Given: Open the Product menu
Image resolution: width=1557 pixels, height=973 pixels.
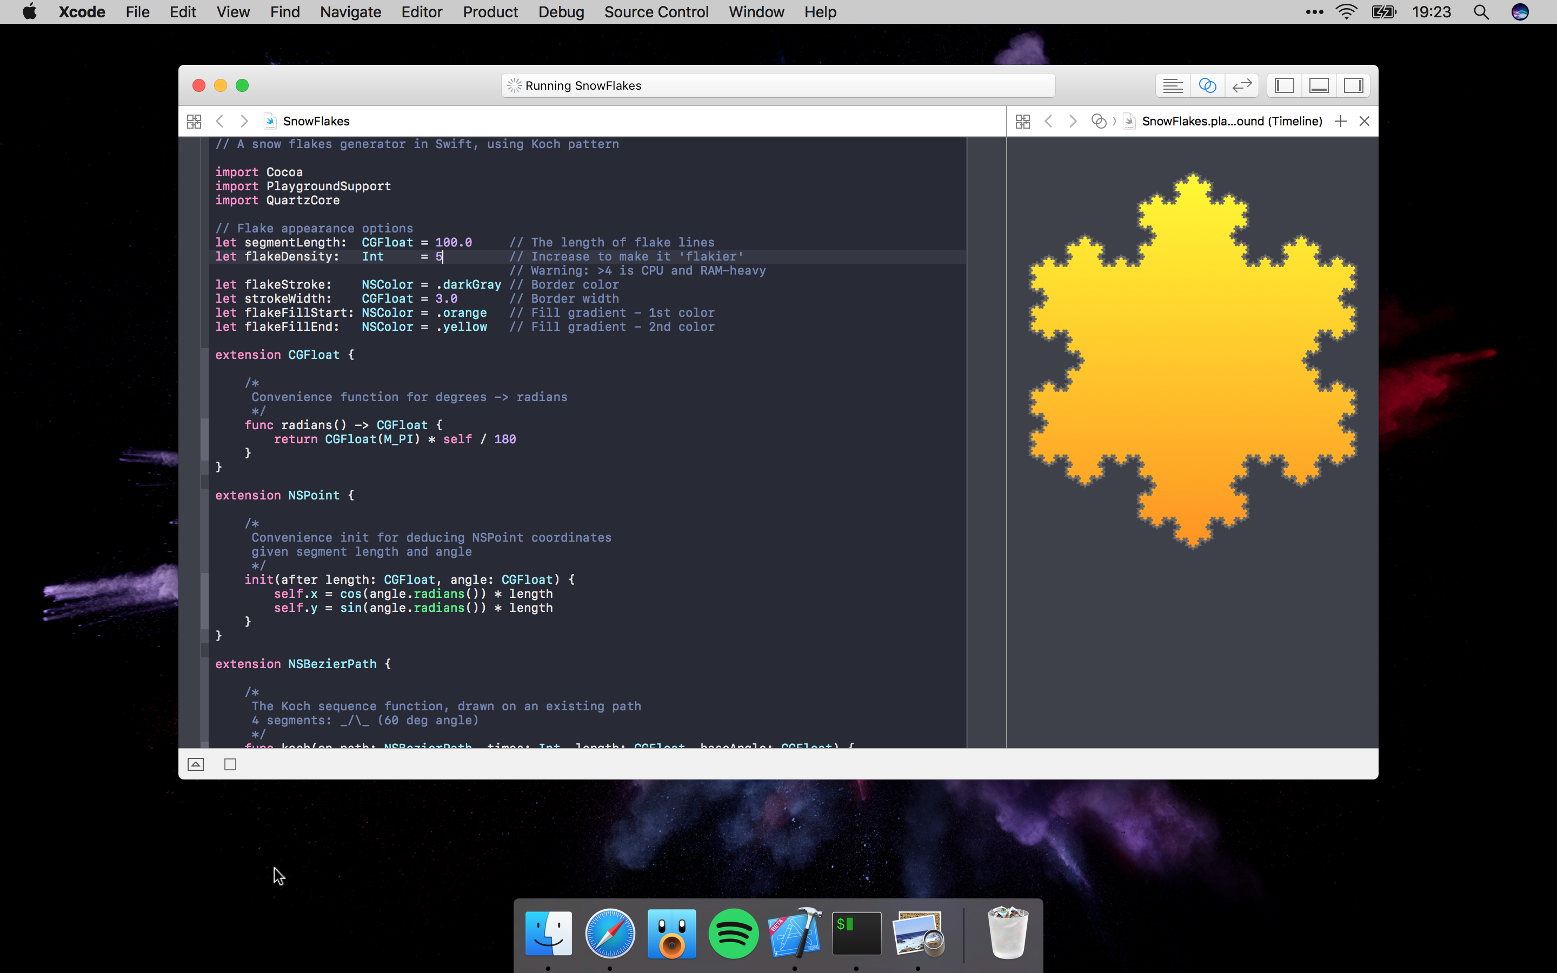Looking at the screenshot, I should tap(490, 11).
